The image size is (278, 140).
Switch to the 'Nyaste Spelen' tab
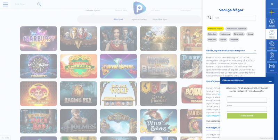[x=139, y=19]
